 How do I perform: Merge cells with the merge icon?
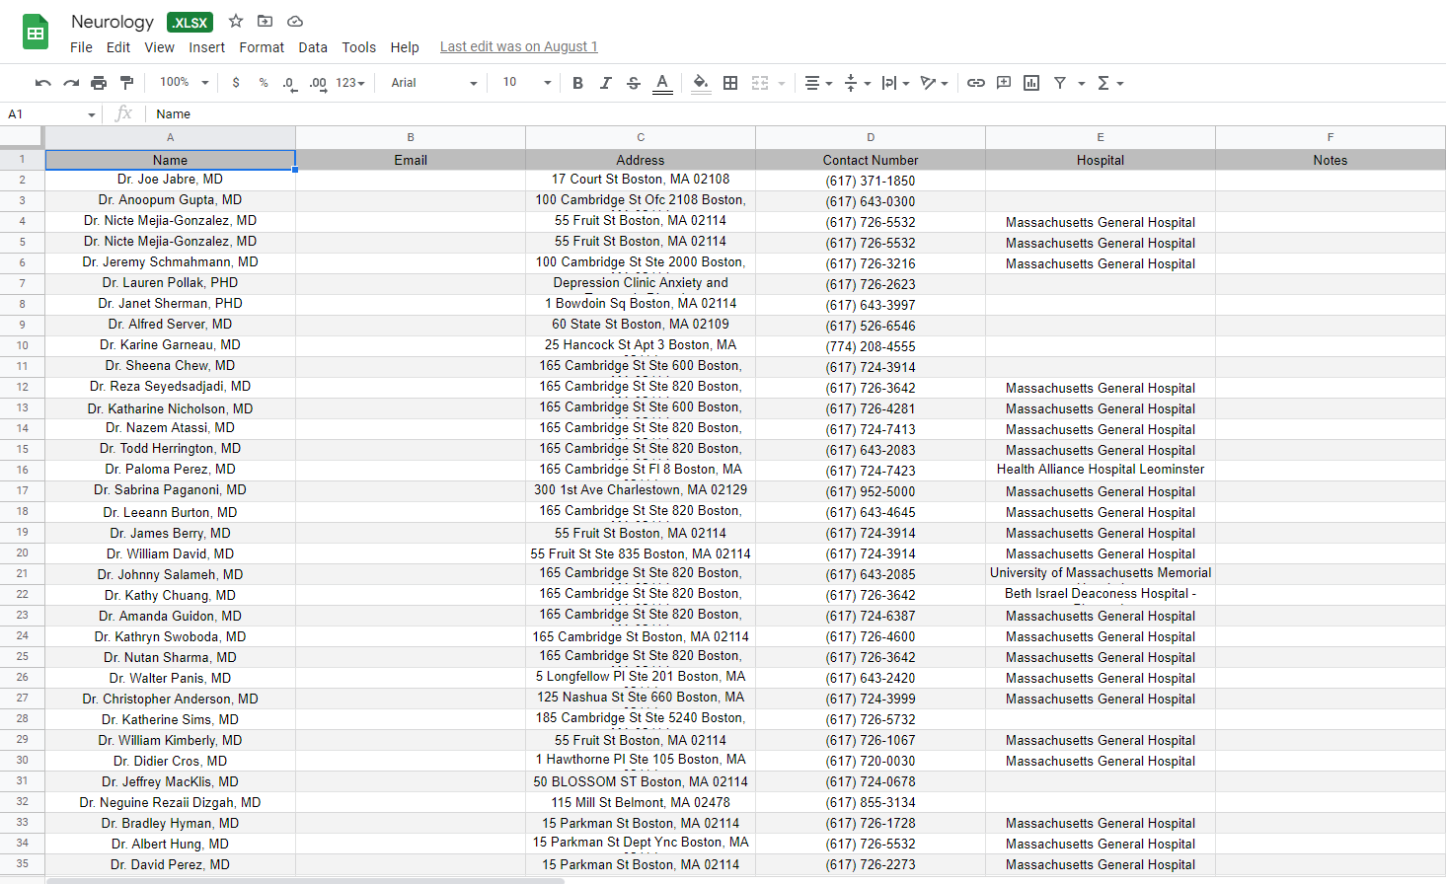[x=760, y=83]
